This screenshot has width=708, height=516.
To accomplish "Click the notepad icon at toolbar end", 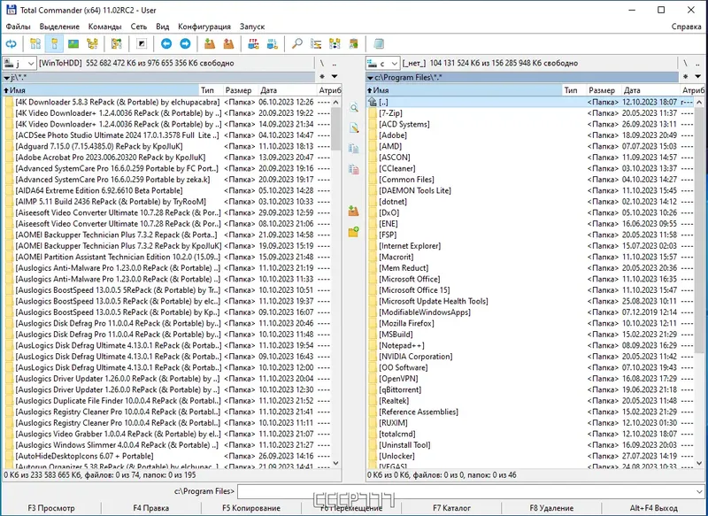I will (379, 43).
